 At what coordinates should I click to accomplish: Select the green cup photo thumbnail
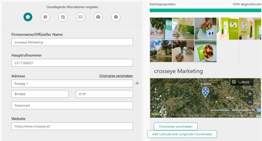(x=183, y=29)
